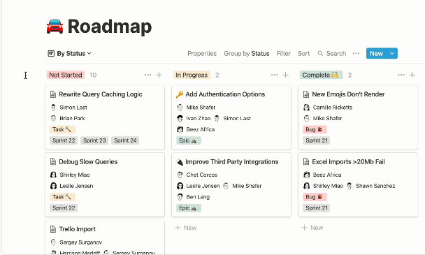
Task: Click the Sprint 24 tag
Action: pos(125,140)
